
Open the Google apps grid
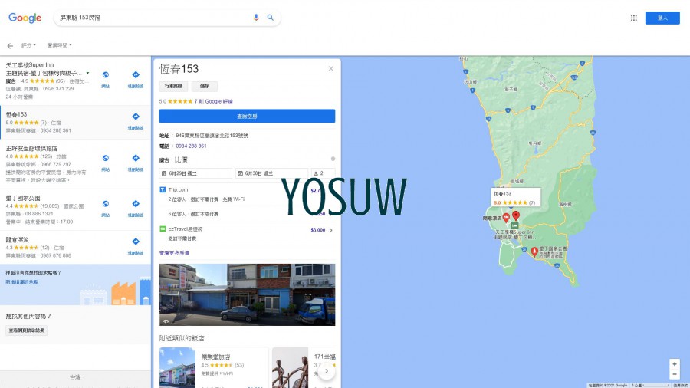tap(633, 18)
